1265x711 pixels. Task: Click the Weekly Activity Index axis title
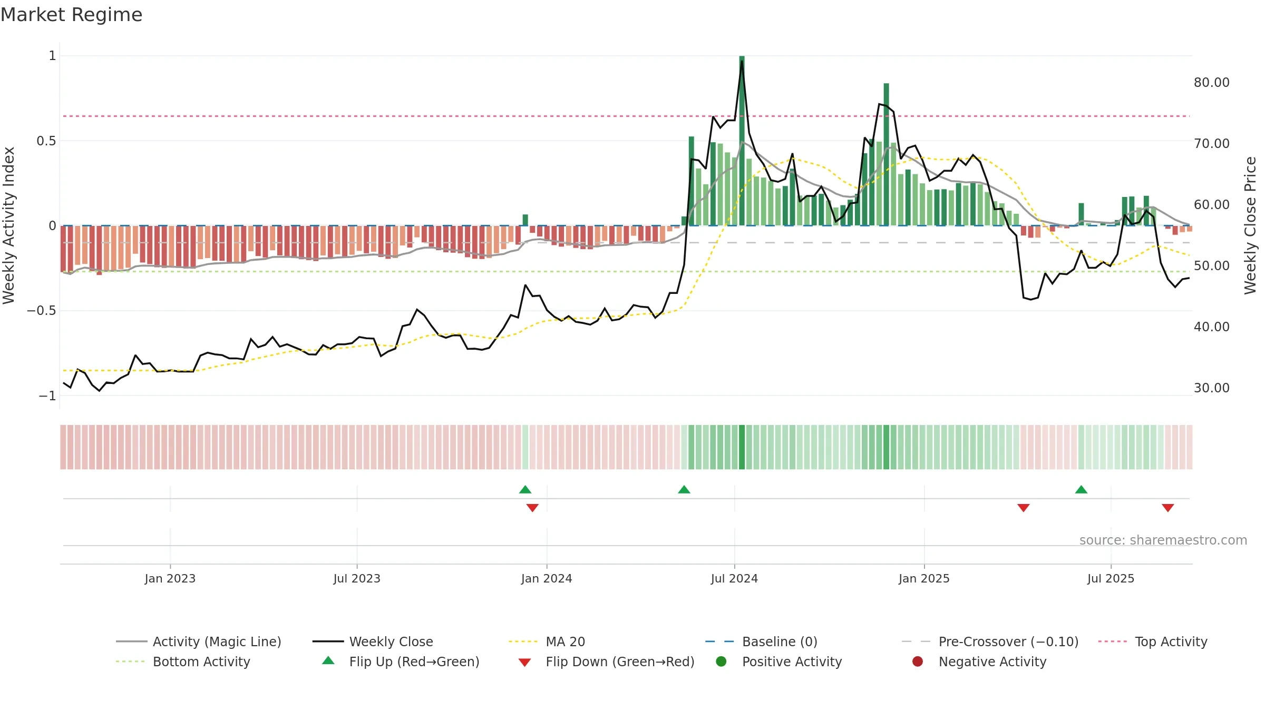coord(8,225)
